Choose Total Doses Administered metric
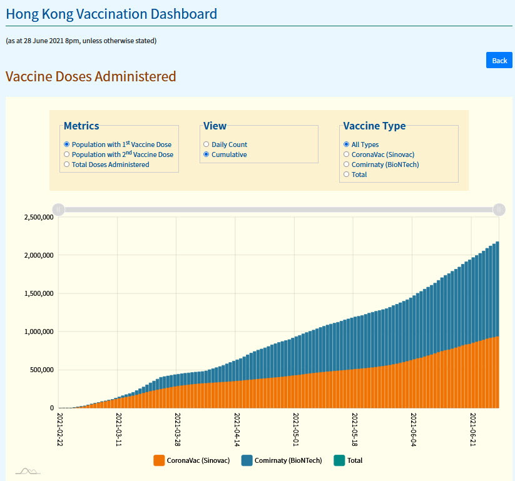The height and width of the screenshot is (481, 515). tap(67, 165)
